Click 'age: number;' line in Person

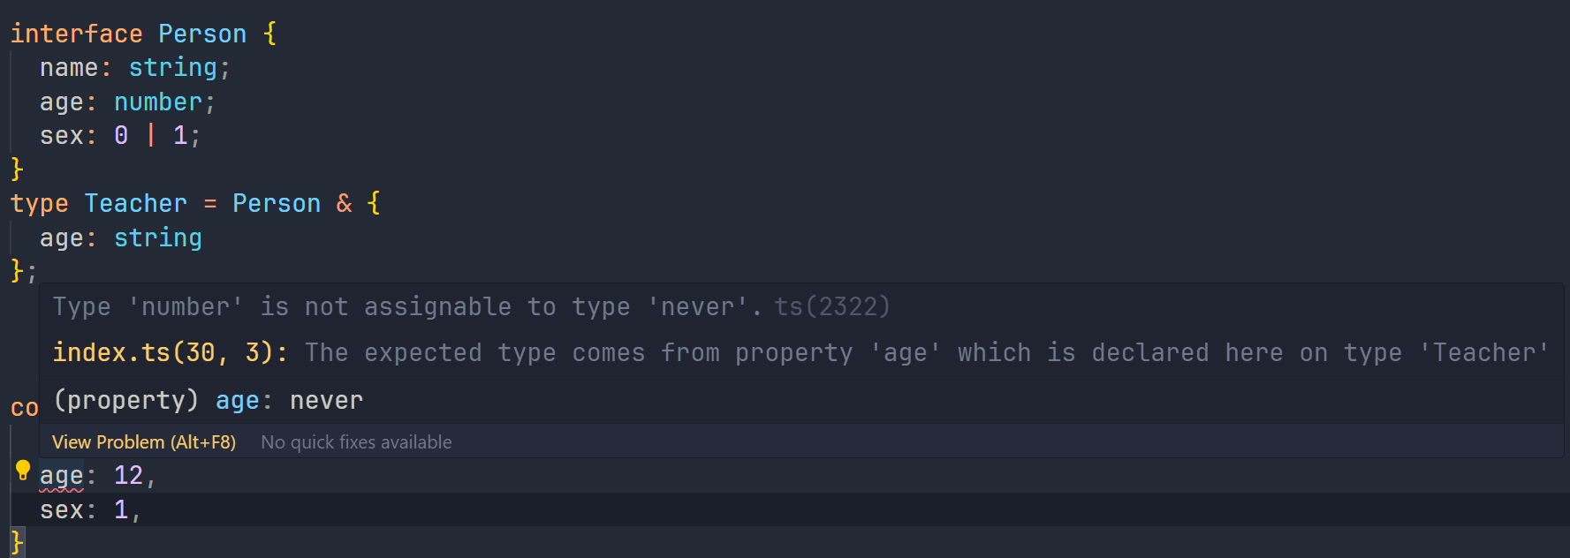pyautogui.click(x=127, y=102)
